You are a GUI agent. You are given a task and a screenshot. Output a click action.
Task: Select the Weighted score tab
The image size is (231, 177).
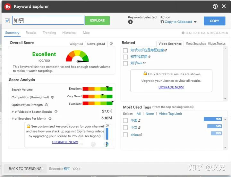[76, 44]
